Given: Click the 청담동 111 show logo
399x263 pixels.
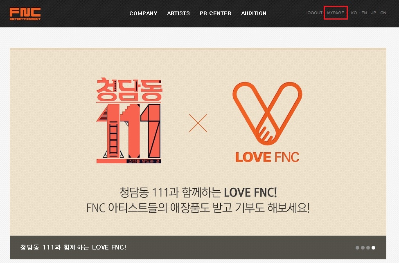Looking at the screenshot, I should (x=129, y=120).
